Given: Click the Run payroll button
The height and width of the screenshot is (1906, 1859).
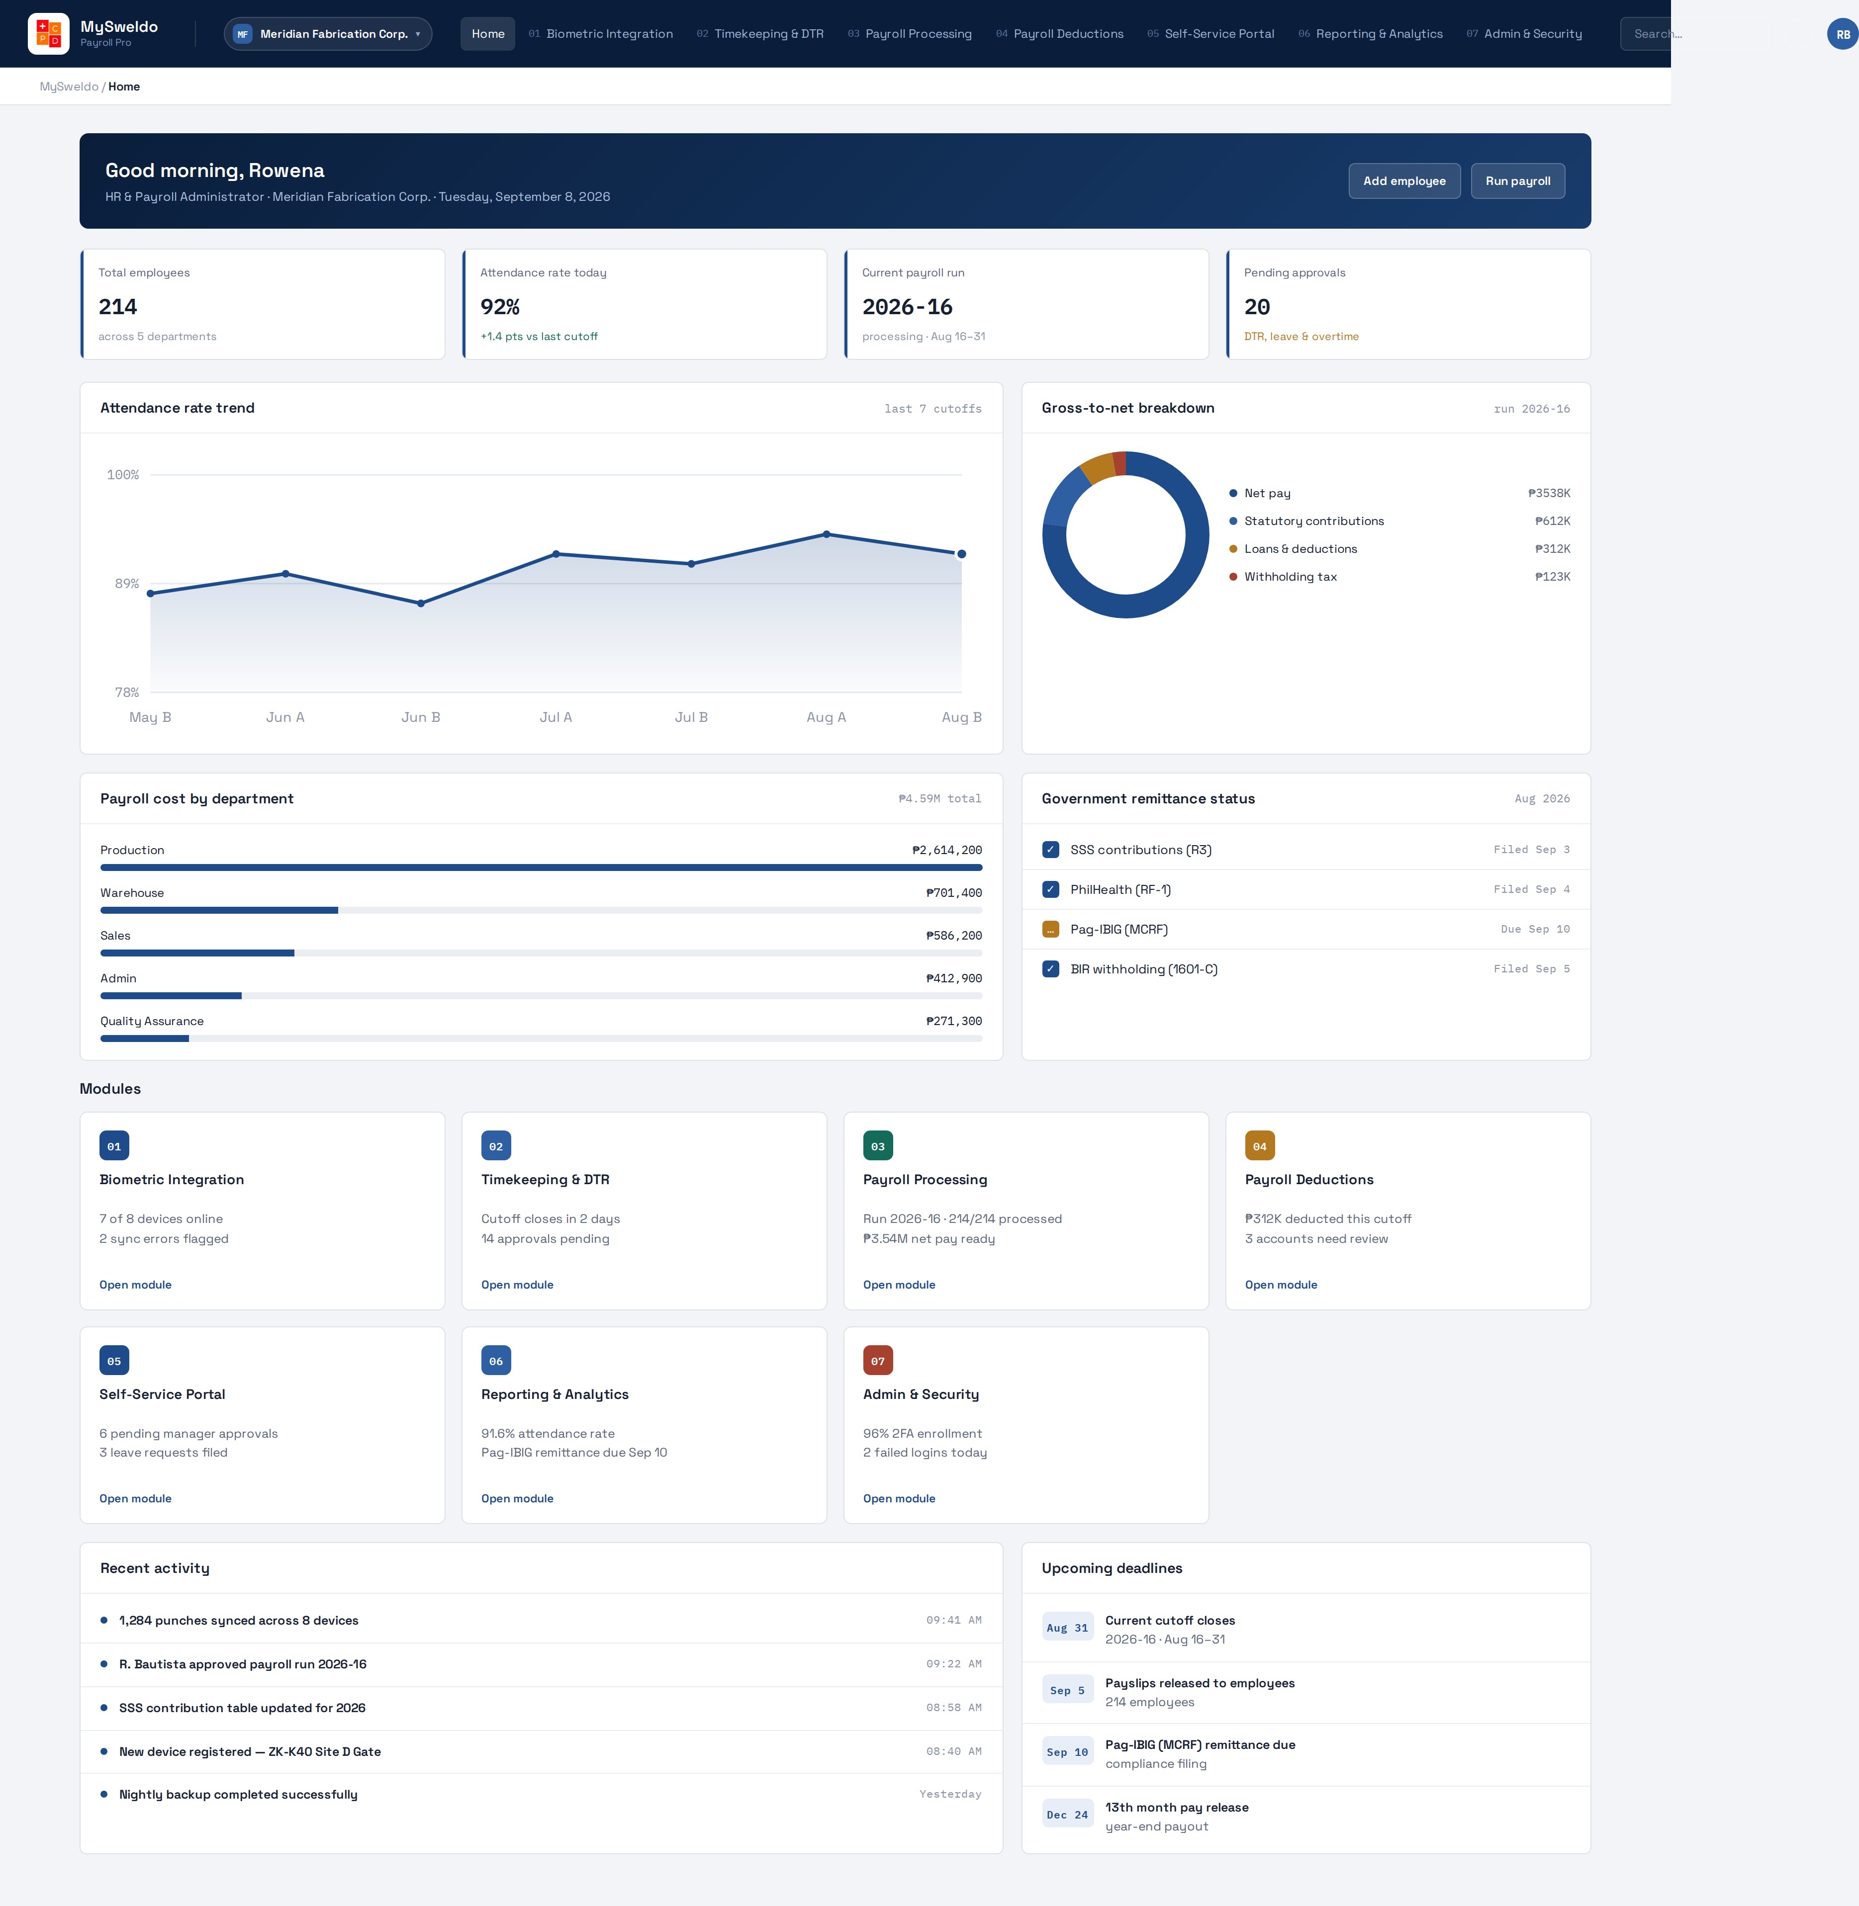Looking at the screenshot, I should pos(1517,180).
